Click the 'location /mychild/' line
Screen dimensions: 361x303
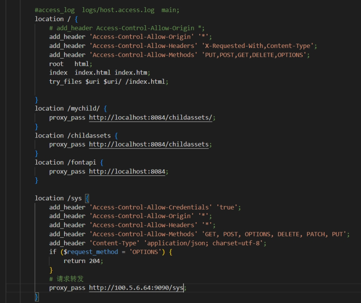coord(71,109)
